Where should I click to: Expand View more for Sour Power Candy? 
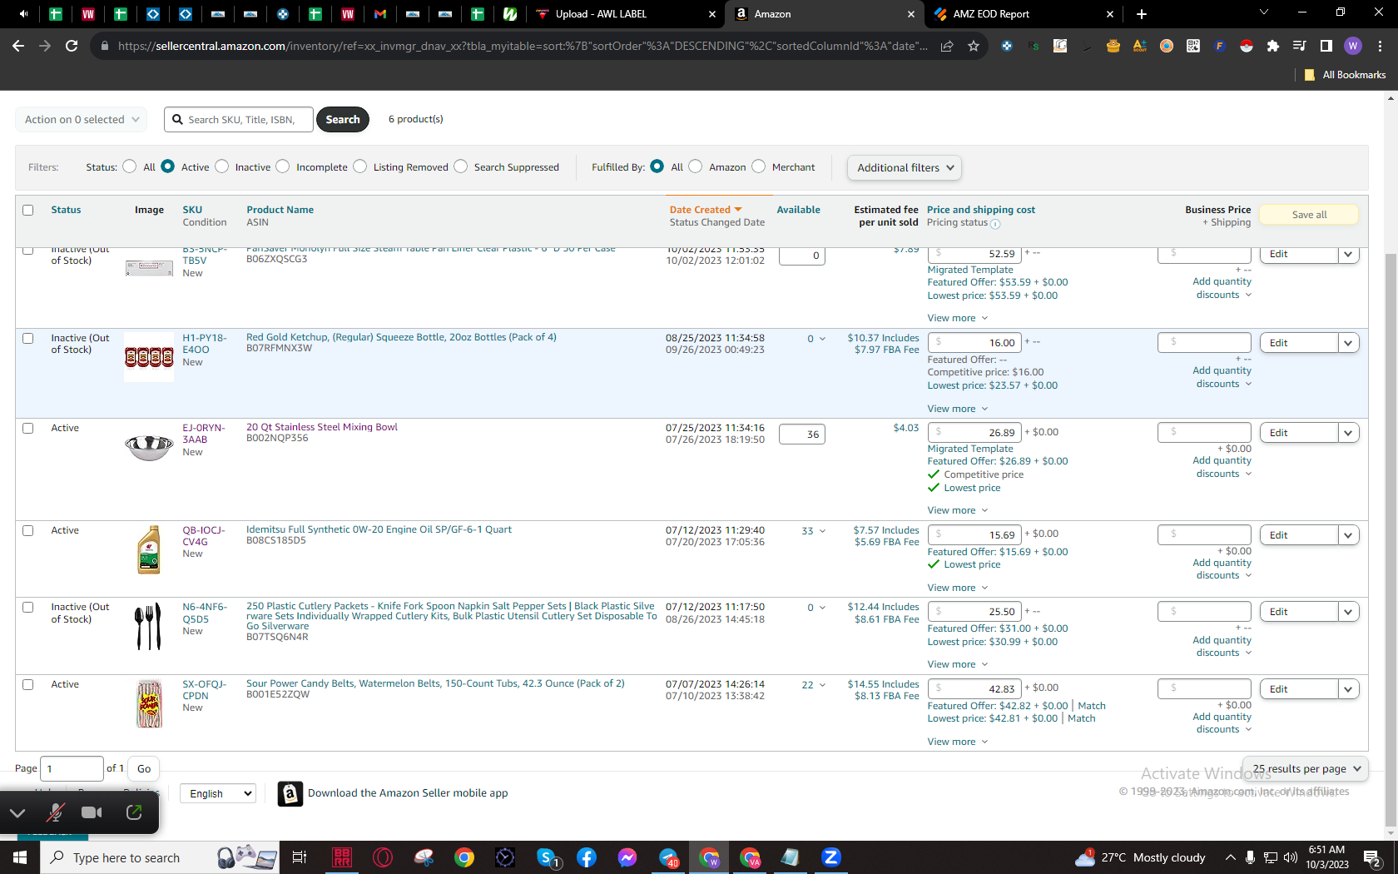[958, 742]
